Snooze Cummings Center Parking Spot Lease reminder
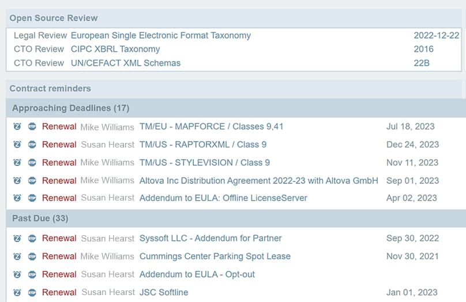 [x=17, y=256]
